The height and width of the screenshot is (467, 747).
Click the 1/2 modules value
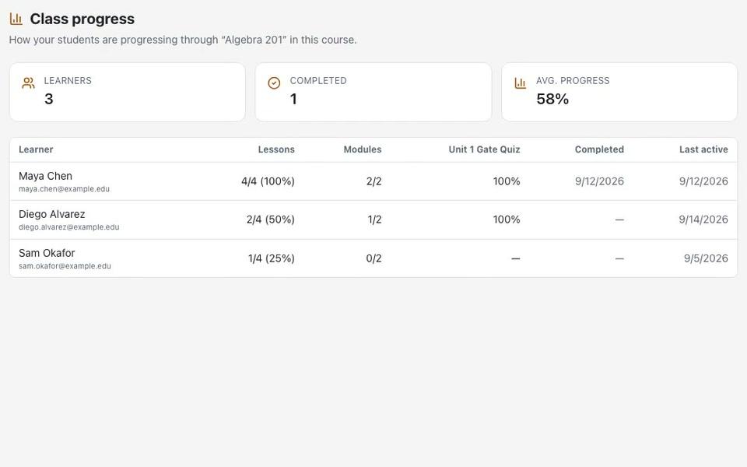click(374, 219)
